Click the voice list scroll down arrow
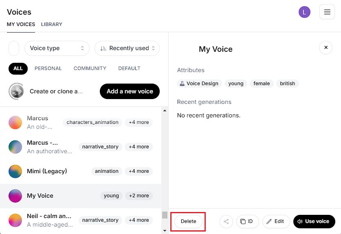The height and width of the screenshot is (234, 341). click(165, 230)
